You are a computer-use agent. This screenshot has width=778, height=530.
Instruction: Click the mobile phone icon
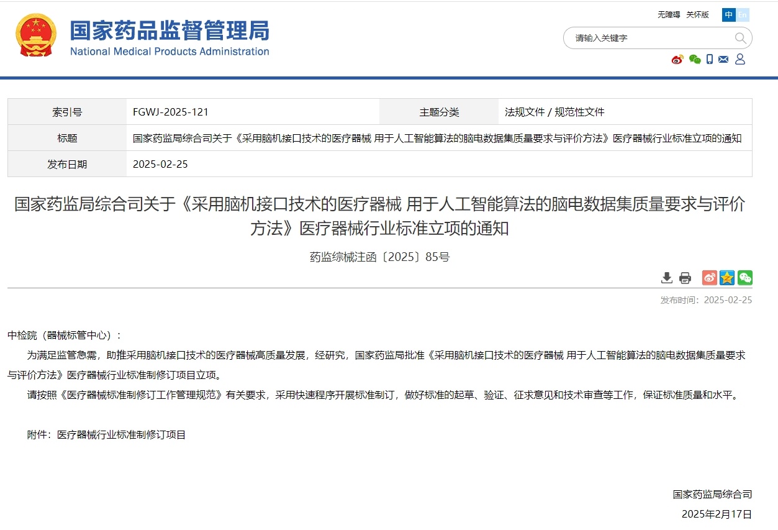[x=710, y=60]
